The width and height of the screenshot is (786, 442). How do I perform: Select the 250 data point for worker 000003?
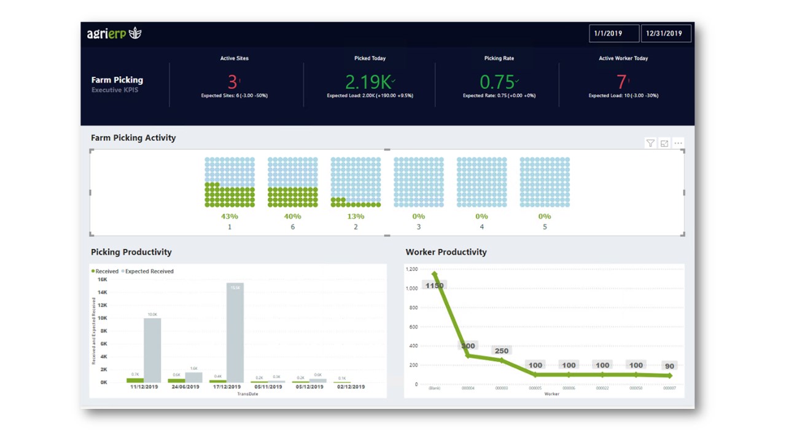point(502,360)
